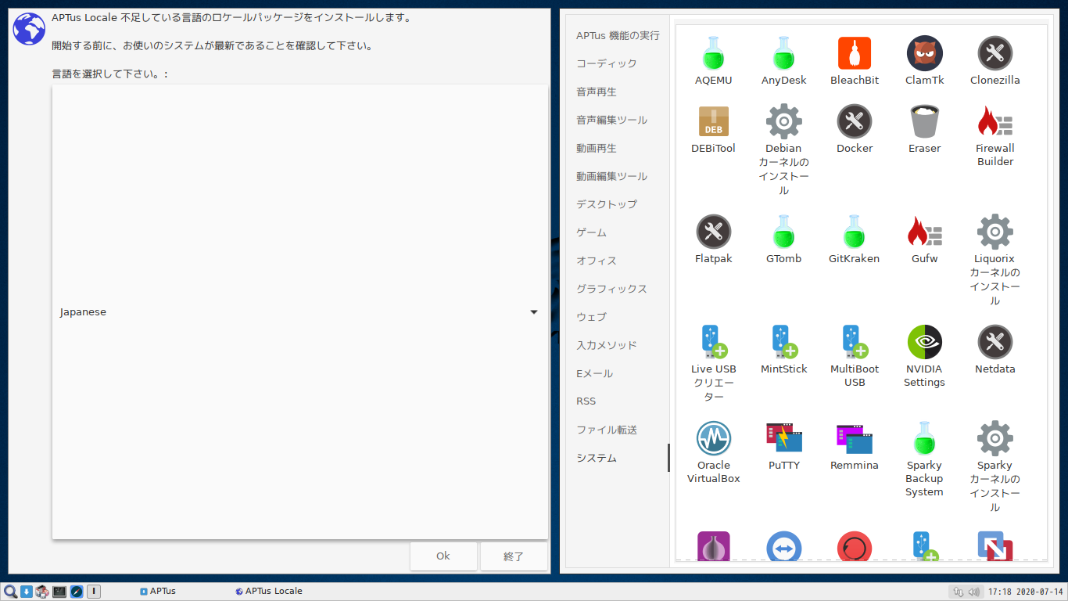Open the network arrows tray icon
This screenshot has width=1068, height=601.
(x=959, y=592)
